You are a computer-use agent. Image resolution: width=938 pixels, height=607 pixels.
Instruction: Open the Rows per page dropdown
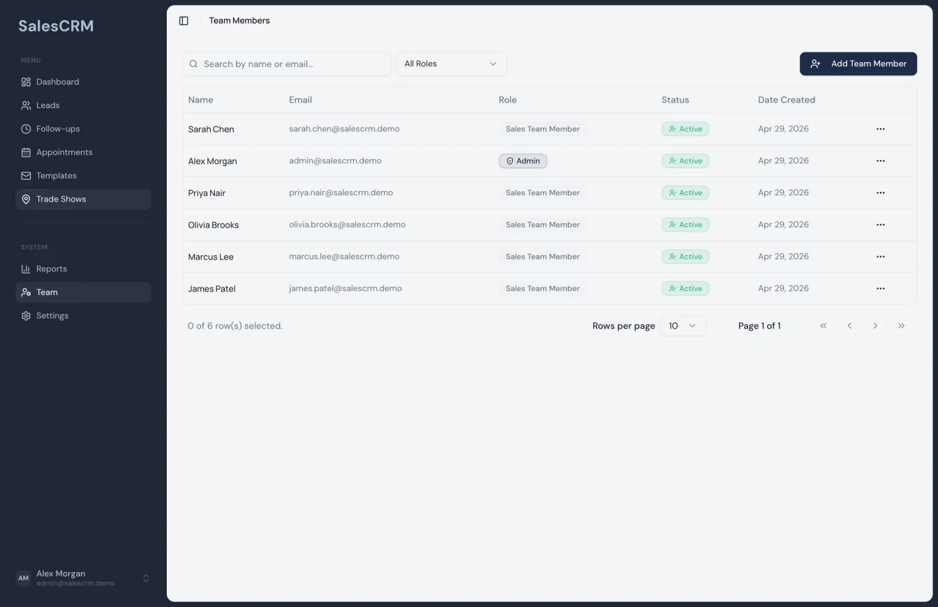(x=683, y=326)
